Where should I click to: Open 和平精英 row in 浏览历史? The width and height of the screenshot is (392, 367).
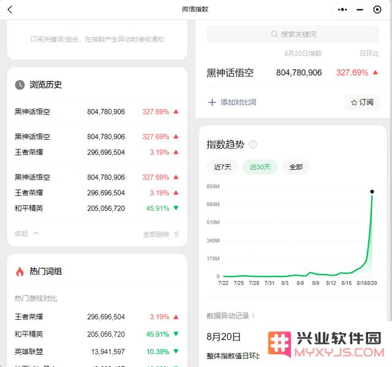pos(97,208)
